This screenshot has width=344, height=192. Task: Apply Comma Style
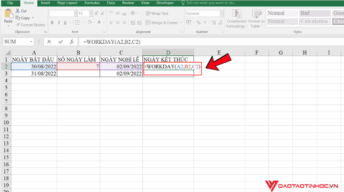[x=205, y=22]
